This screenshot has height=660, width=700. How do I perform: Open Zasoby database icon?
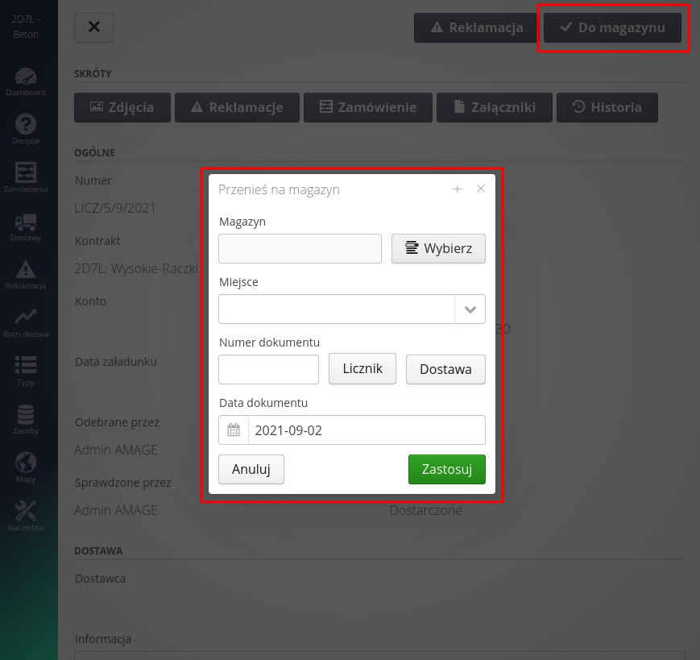coord(26,416)
